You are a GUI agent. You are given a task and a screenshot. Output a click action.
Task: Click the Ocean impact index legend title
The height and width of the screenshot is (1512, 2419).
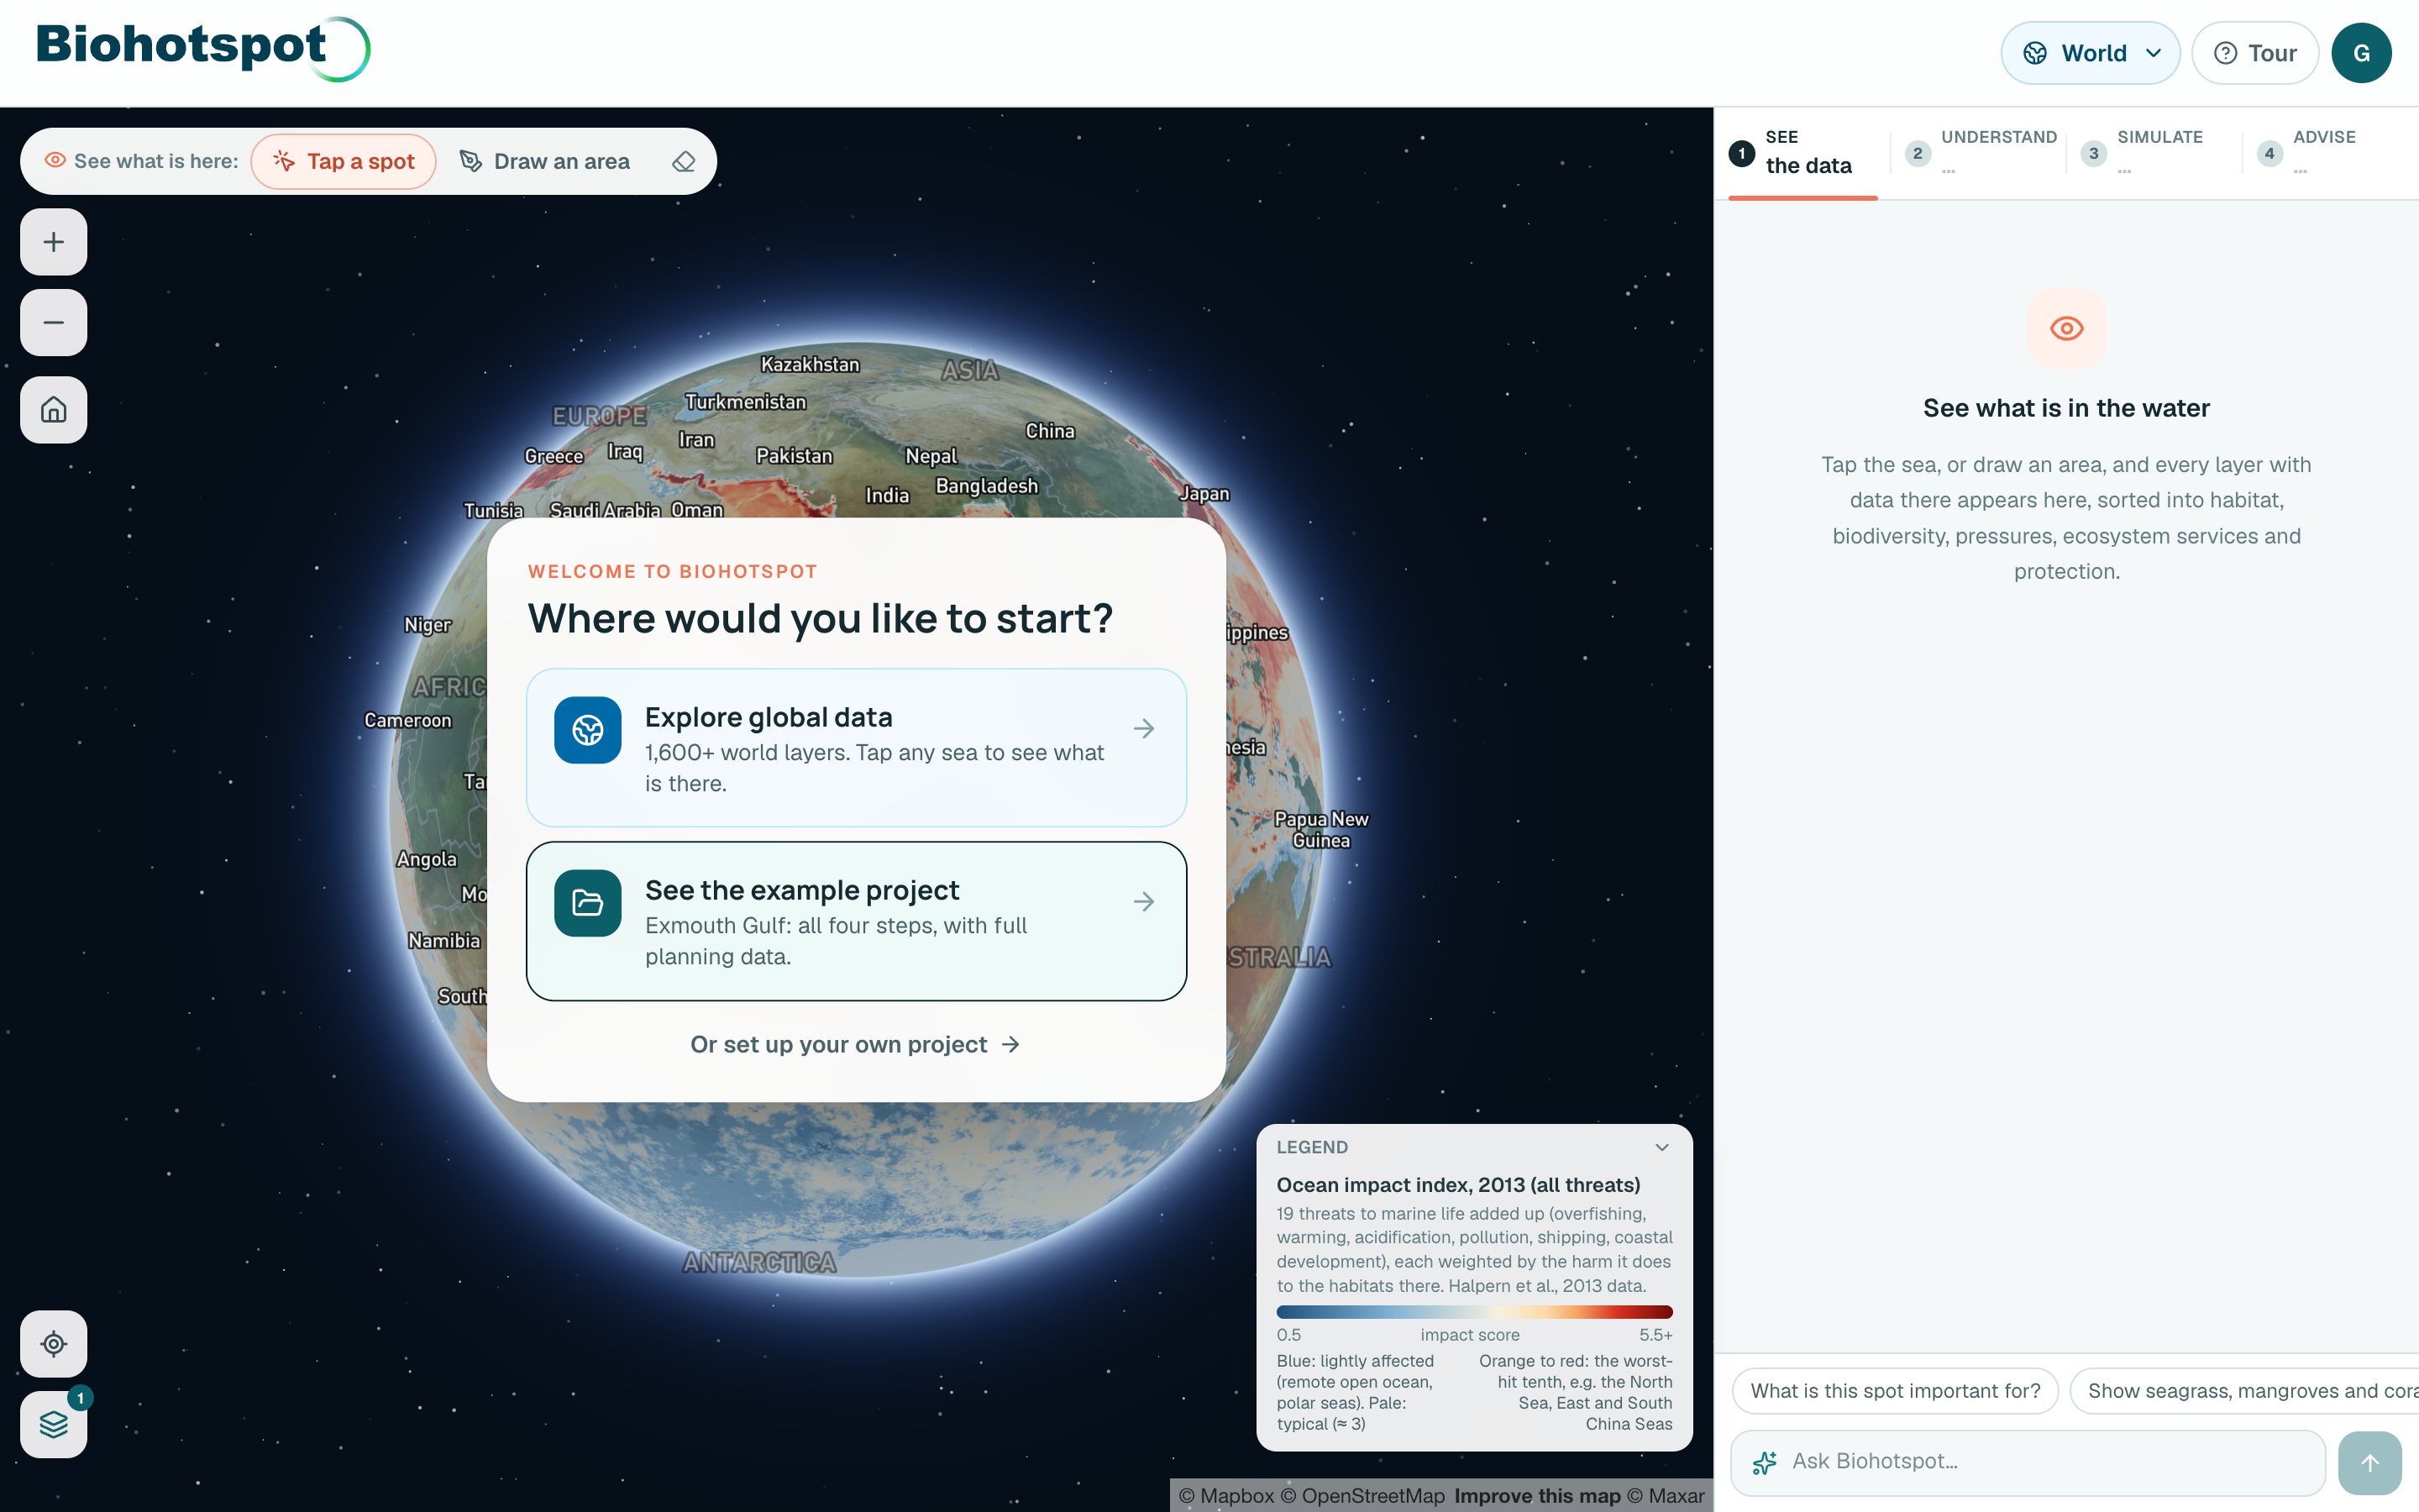1458,1185
